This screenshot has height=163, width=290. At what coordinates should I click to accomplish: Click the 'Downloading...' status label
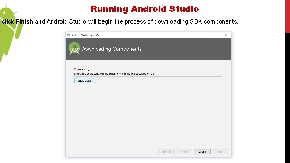click(82, 69)
